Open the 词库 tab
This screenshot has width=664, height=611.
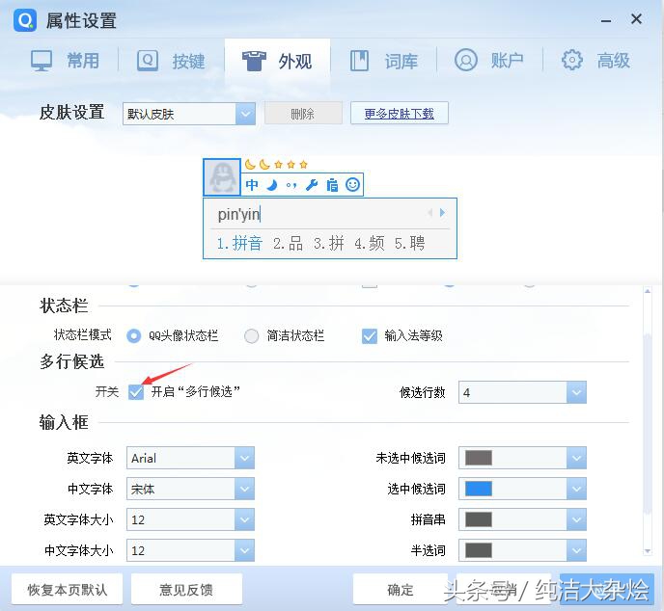[x=384, y=61]
